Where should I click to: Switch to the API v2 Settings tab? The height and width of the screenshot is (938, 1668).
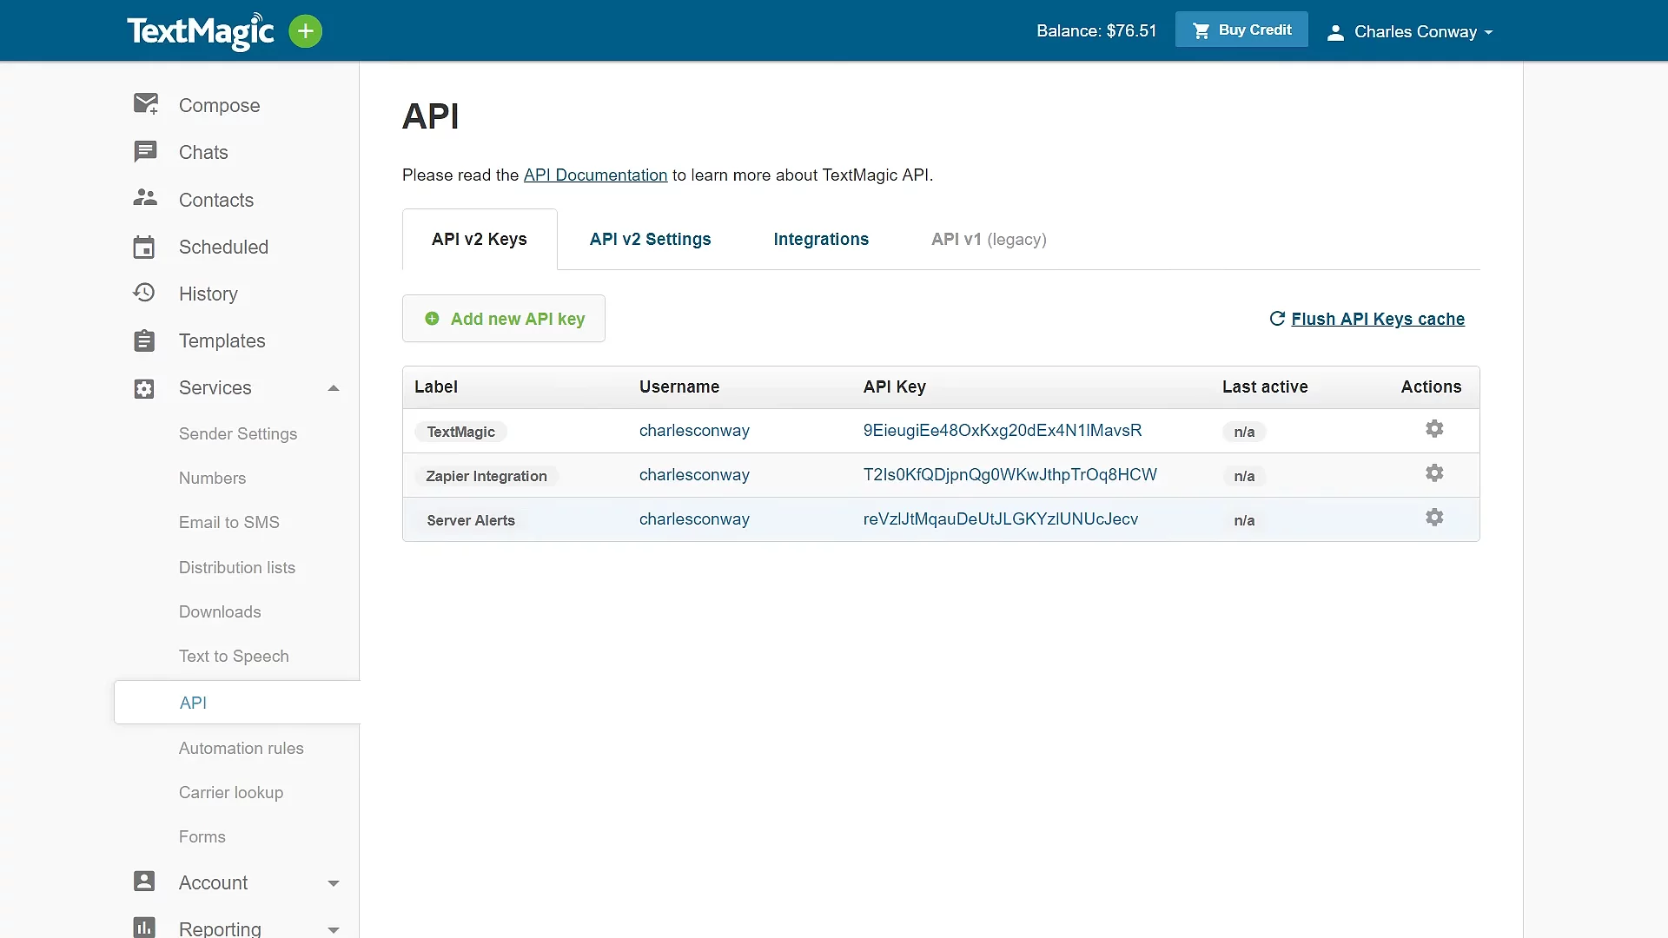(x=650, y=240)
